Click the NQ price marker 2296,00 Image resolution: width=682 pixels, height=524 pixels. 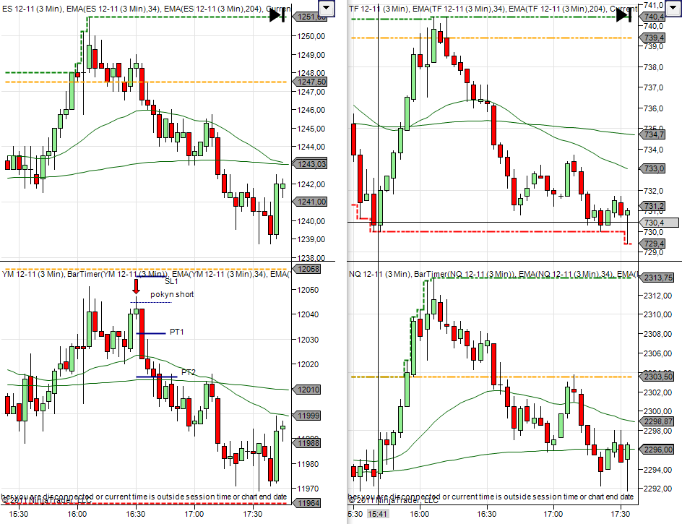tap(657, 450)
